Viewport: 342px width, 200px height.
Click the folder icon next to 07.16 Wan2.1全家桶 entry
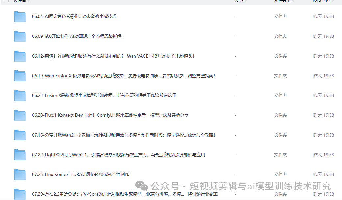20,135
